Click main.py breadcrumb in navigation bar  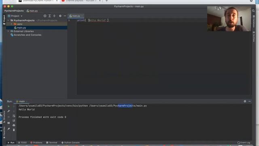tap(32, 11)
